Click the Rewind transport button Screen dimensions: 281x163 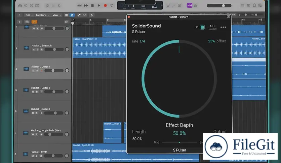79,6
